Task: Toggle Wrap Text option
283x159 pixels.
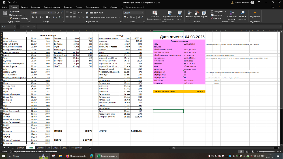Action: [x=95, y=13]
